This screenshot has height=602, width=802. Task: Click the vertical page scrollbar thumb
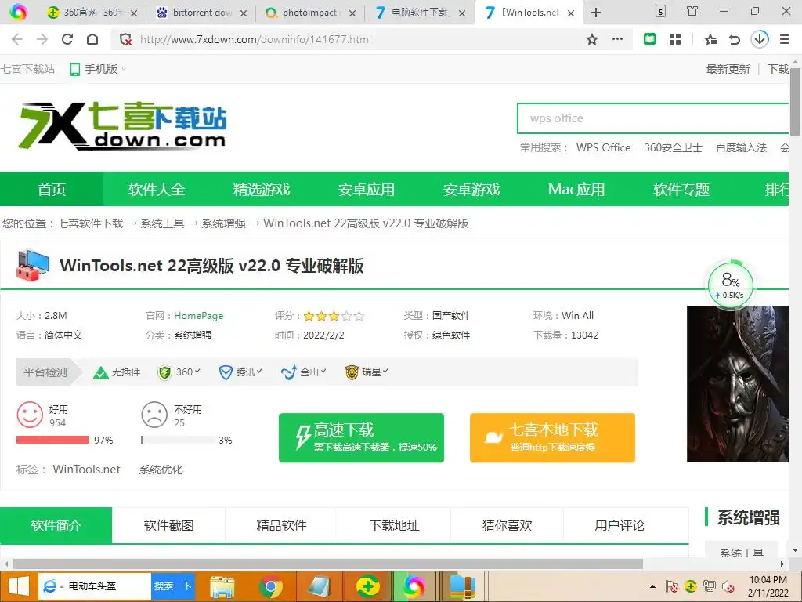pyautogui.click(x=796, y=103)
